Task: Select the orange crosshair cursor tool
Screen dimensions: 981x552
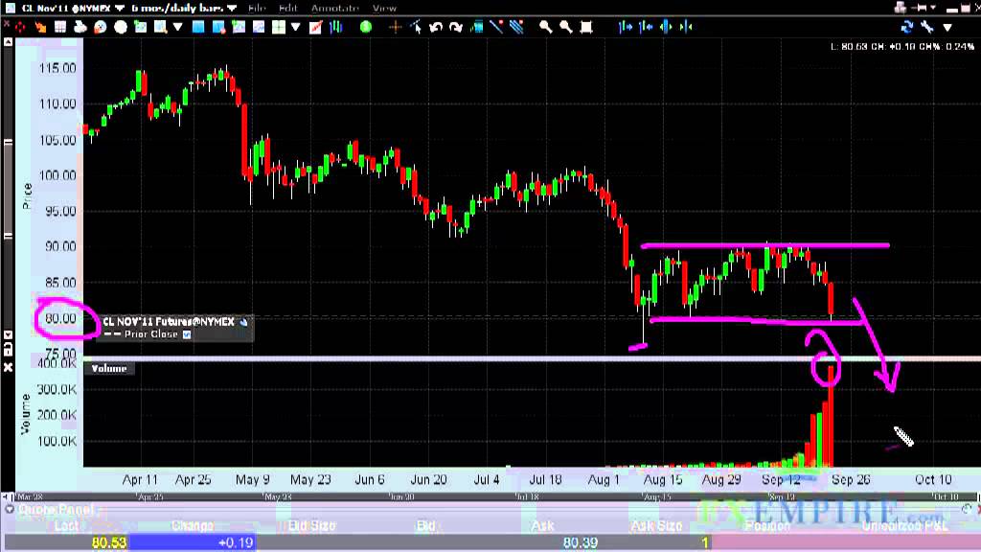Action: pos(395,27)
